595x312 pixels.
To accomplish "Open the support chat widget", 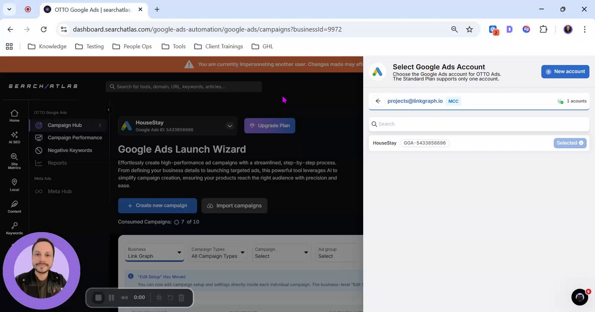I will point(580,297).
